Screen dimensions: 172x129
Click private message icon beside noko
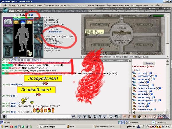pyautogui.click(x=134, y=82)
